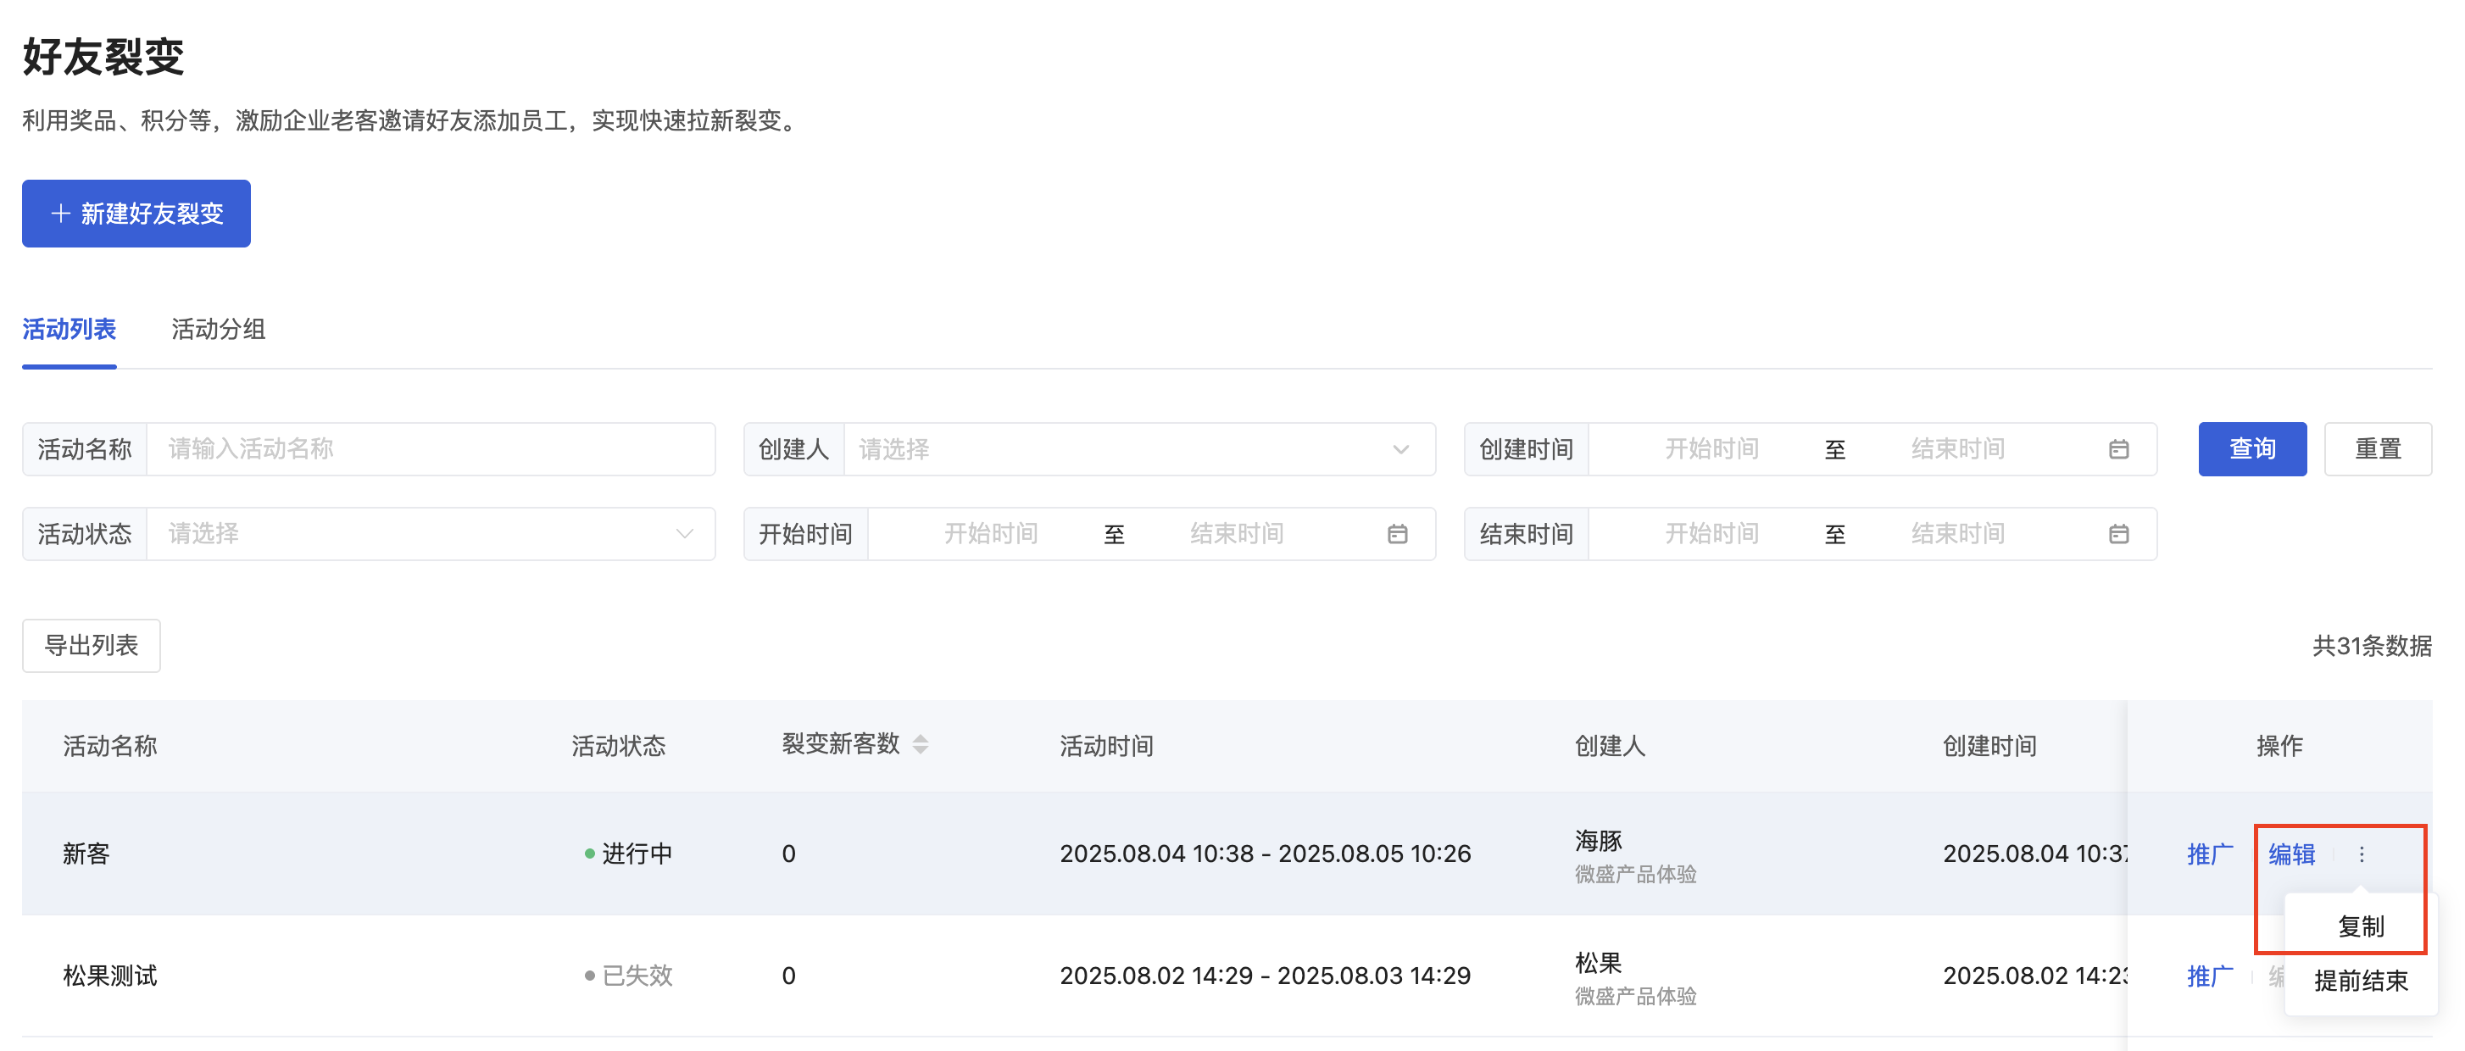Click the 结束时间 filter start field

click(1711, 533)
